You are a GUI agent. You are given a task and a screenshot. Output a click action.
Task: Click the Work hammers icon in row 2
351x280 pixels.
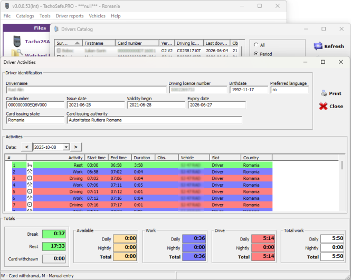click(30, 172)
